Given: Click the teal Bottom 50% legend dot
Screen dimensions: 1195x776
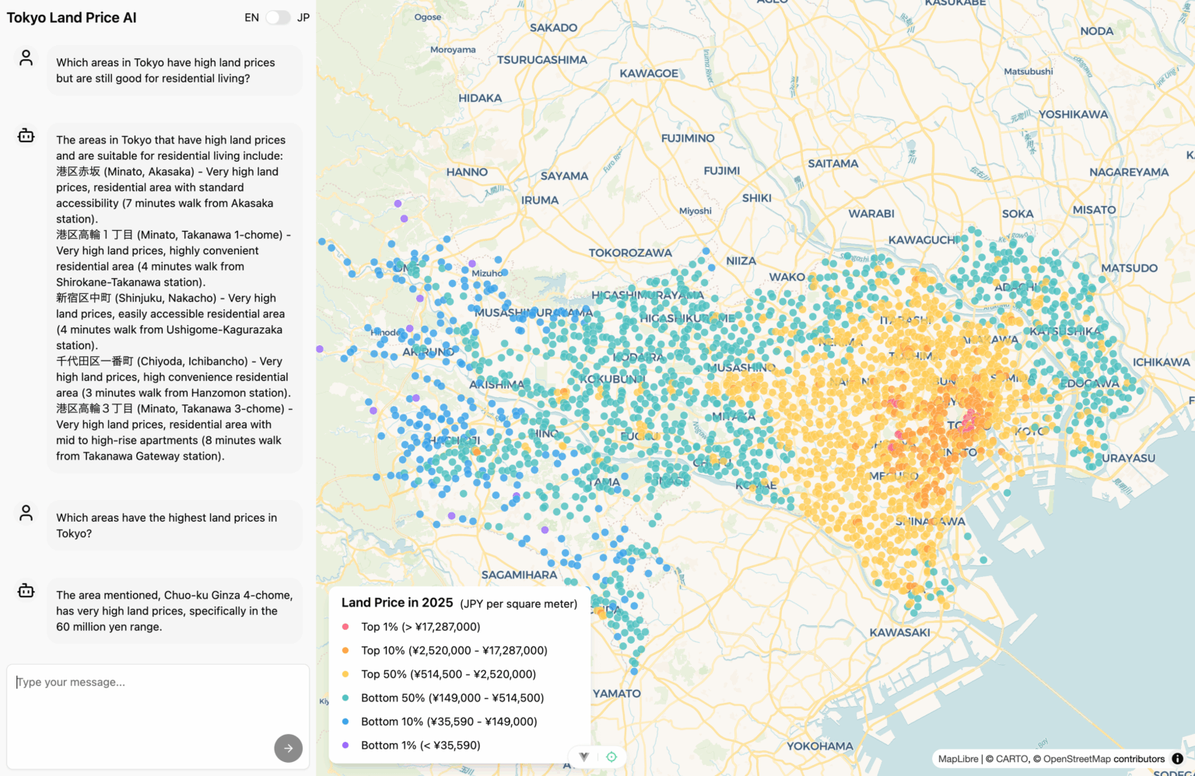Looking at the screenshot, I should [345, 698].
